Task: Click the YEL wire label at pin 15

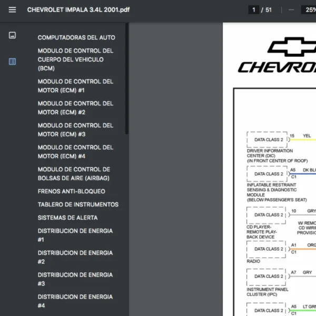Action: [307, 136]
